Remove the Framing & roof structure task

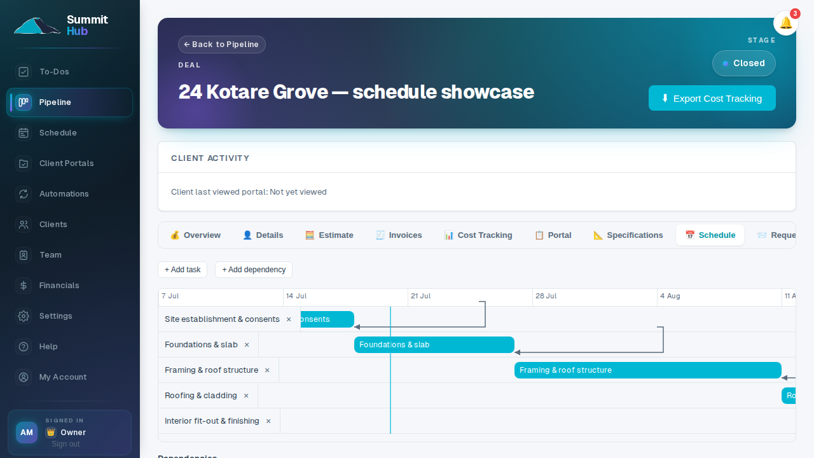click(x=267, y=370)
